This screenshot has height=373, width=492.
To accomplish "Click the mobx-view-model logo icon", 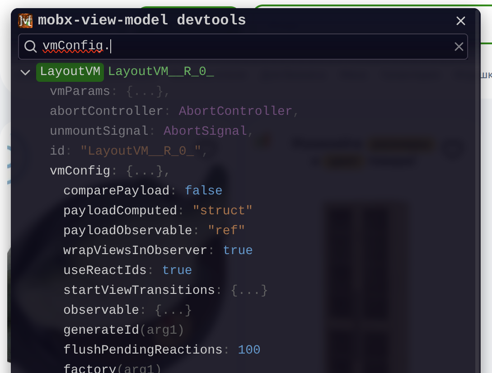I will coord(25,21).
